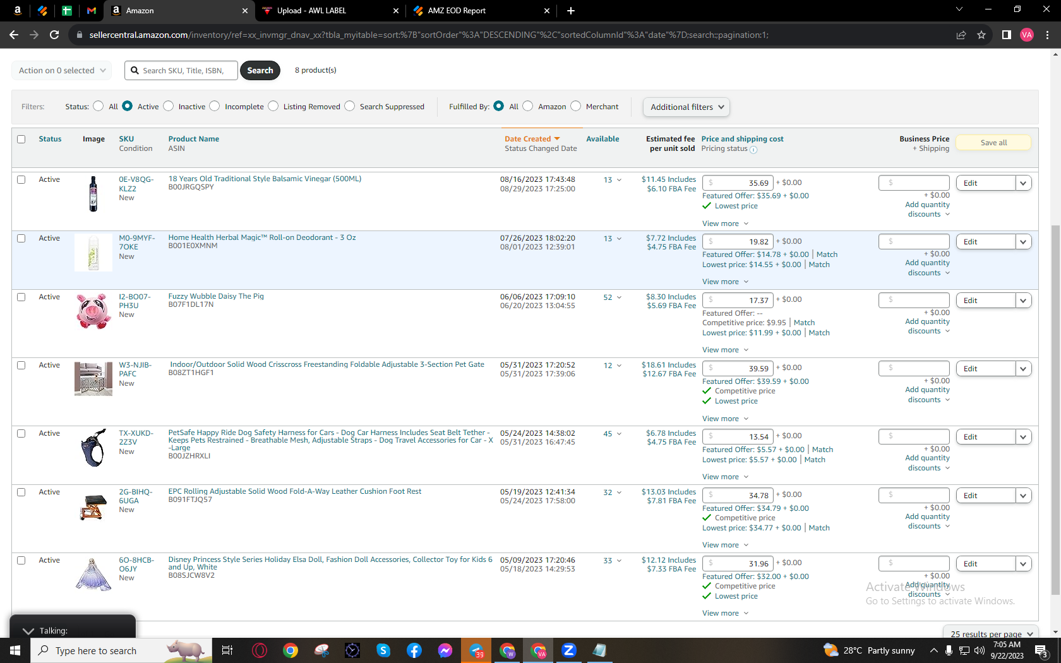The height and width of the screenshot is (663, 1061).
Task: Click the volume icon in system tray
Action: click(x=980, y=650)
